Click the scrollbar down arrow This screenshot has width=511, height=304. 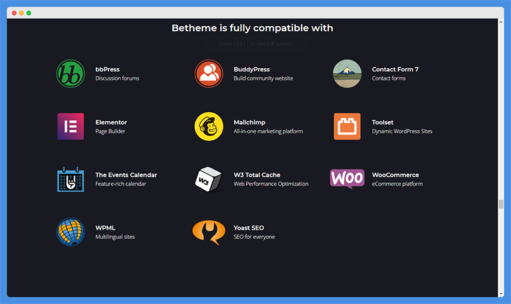tap(501, 294)
